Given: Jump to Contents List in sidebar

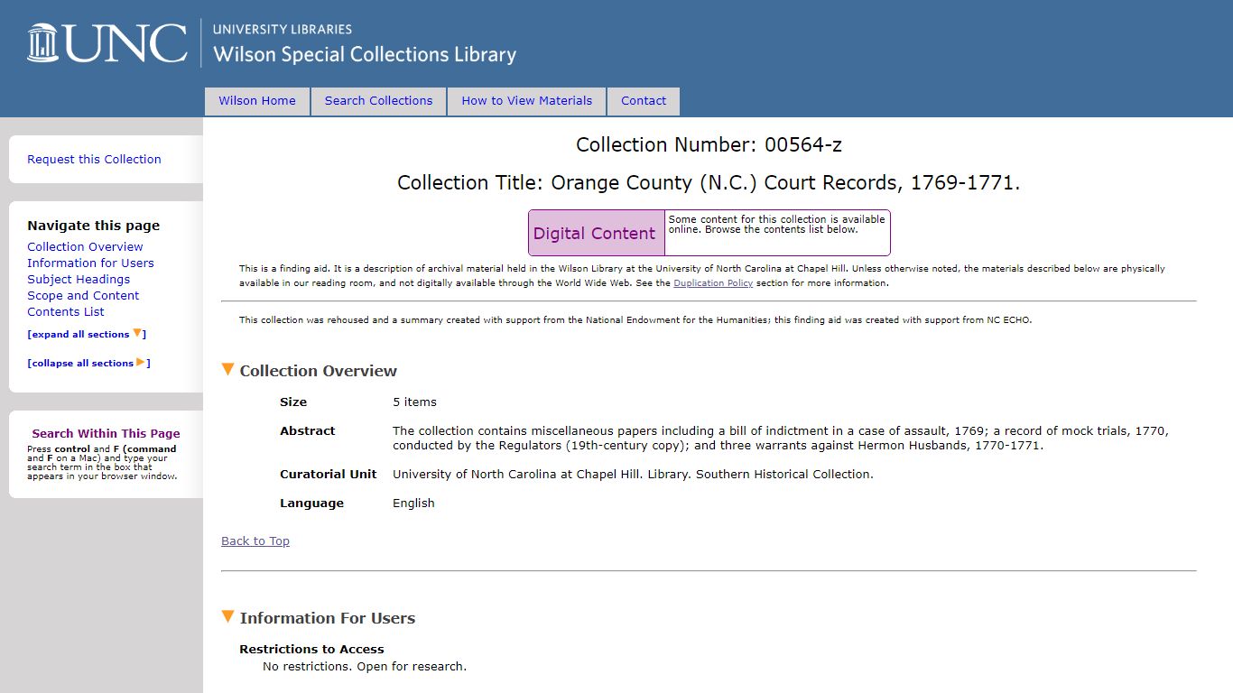Looking at the screenshot, I should coord(66,311).
